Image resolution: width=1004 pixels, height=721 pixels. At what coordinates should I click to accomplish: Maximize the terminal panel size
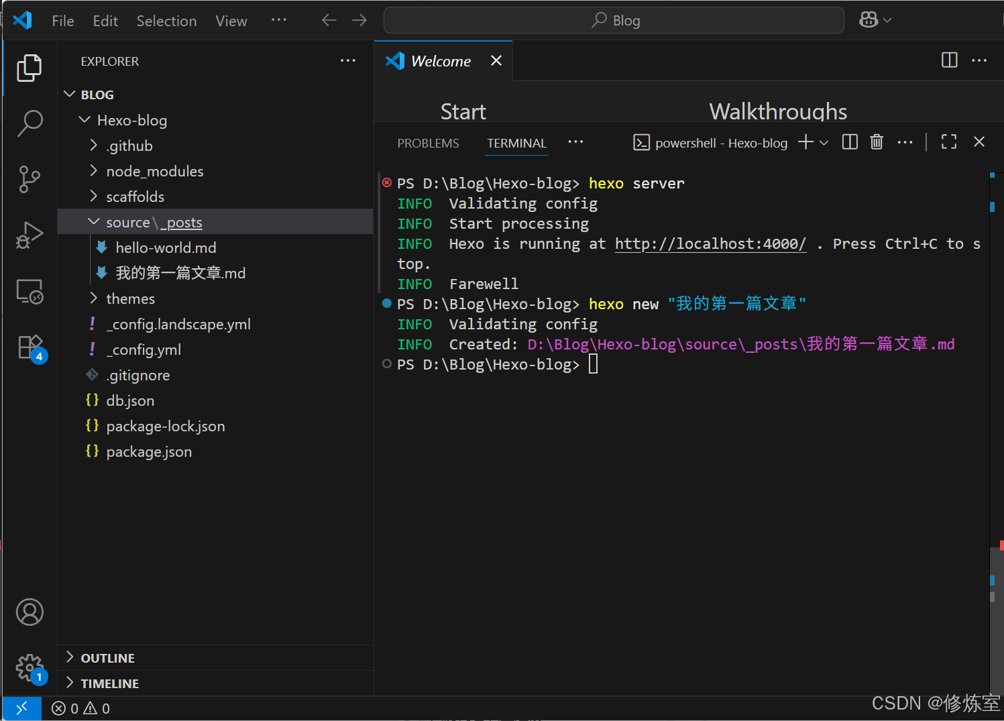point(949,142)
